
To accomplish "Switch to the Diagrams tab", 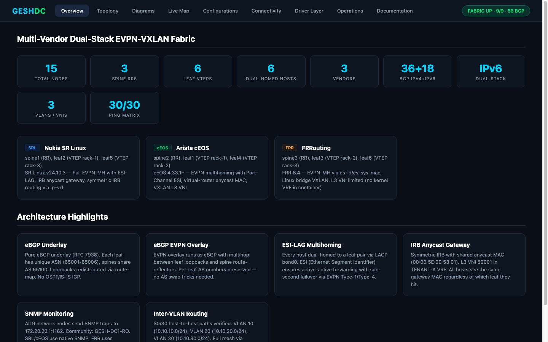I will click(x=143, y=11).
